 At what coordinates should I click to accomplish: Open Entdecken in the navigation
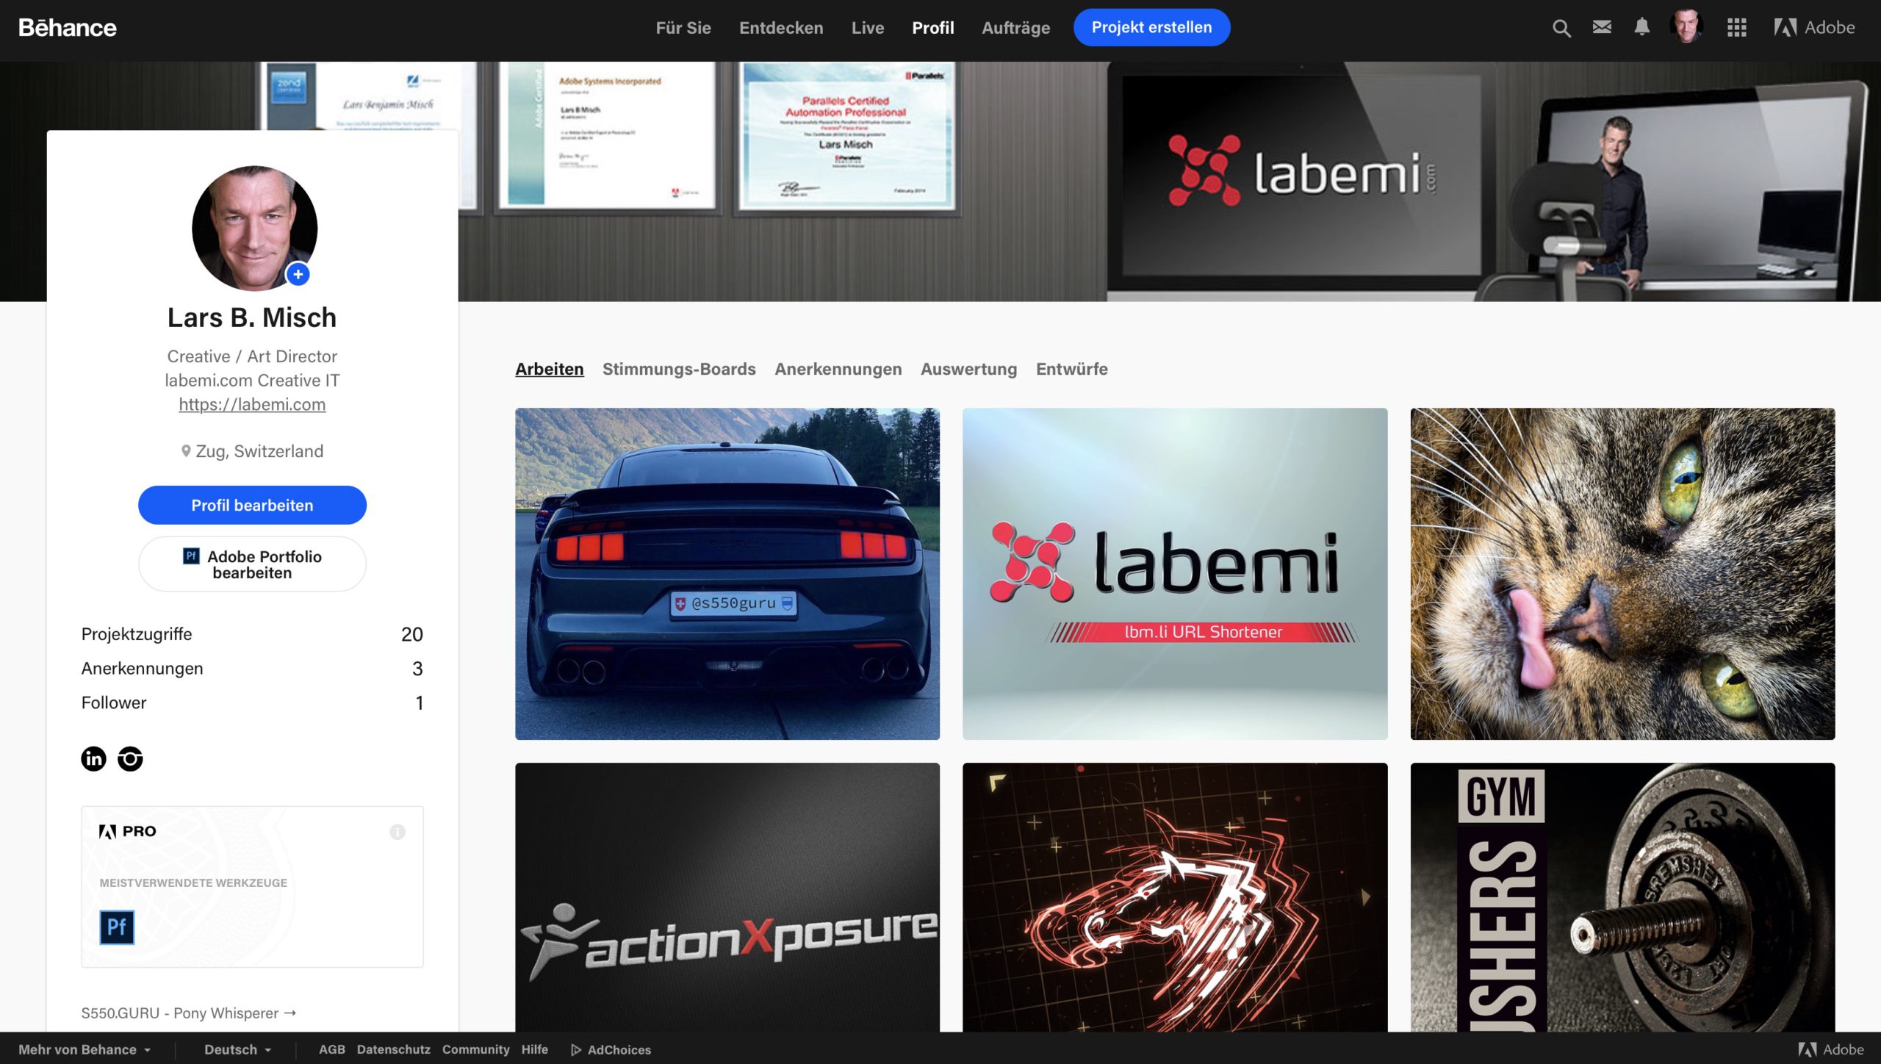point(781,28)
